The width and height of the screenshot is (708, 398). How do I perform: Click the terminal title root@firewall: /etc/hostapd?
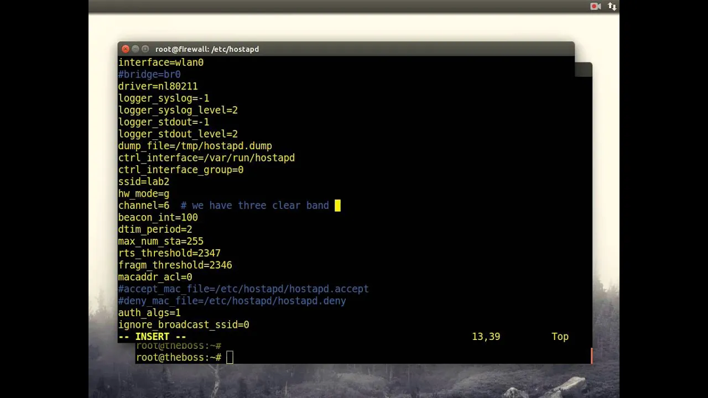(x=207, y=49)
